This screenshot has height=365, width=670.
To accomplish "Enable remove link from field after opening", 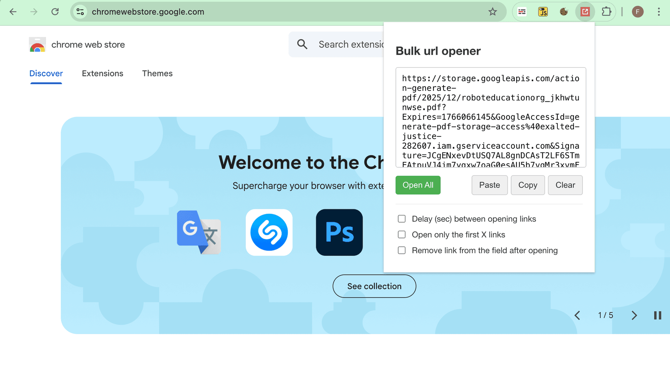I will [402, 250].
